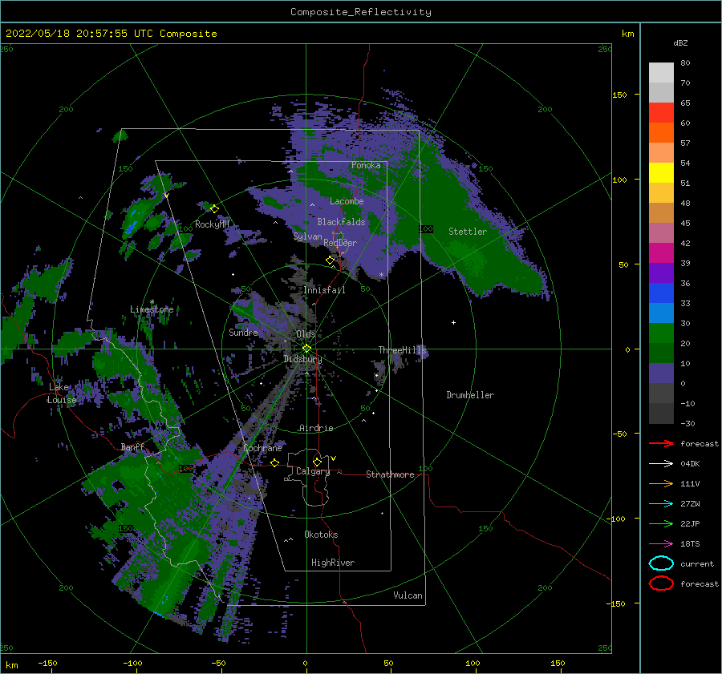
Task: Select the cyan 27ZW arrow legend icon
Action: pos(661,504)
